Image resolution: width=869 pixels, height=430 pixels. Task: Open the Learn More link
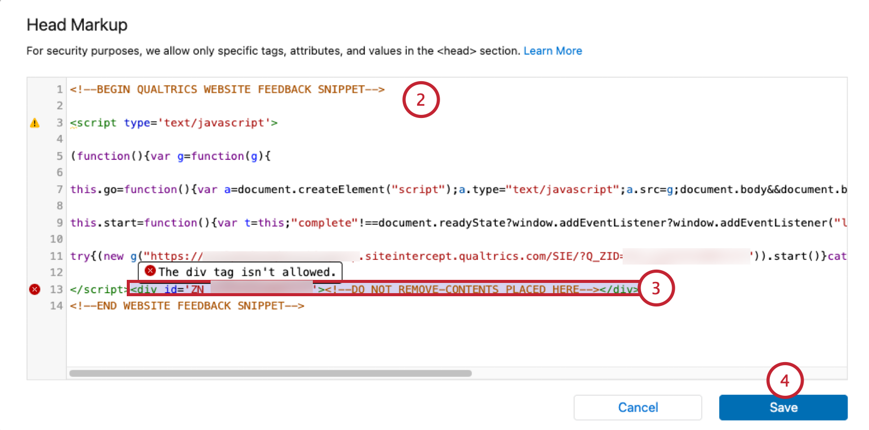coord(553,51)
